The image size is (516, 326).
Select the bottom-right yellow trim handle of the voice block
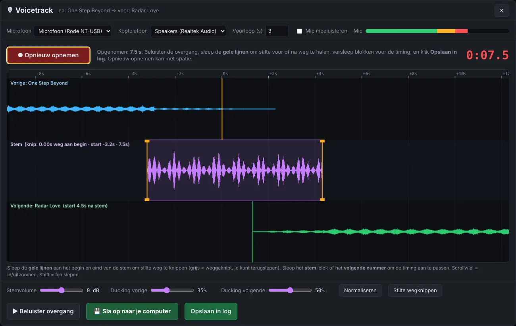[x=322, y=199]
